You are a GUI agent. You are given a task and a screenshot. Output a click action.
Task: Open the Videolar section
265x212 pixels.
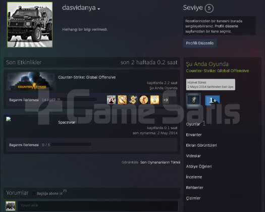(x=193, y=156)
